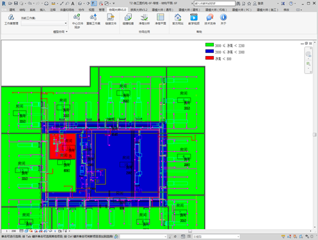The image size is (318, 240).
Task: Open the 技术支持 tech support icon
Action: click(210, 19)
